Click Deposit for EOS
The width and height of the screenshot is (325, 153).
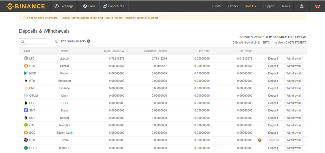tap(273, 103)
